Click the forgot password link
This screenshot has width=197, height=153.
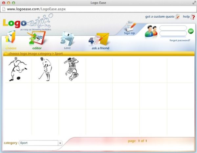coord(180,41)
